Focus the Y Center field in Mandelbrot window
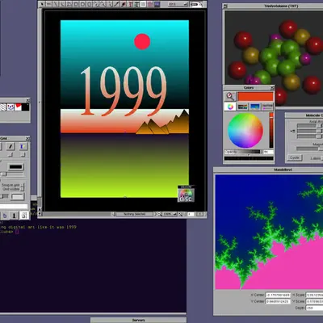This screenshot has width=323, height=323. click(x=278, y=301)
